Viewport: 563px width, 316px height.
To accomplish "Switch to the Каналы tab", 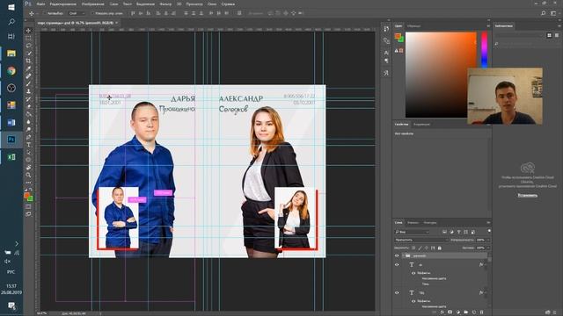I will [x=413, y=222].
